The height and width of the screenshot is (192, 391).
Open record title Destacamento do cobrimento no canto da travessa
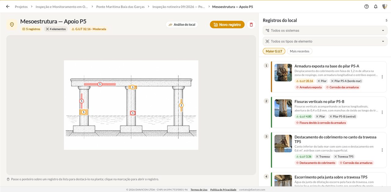(335, 139)
